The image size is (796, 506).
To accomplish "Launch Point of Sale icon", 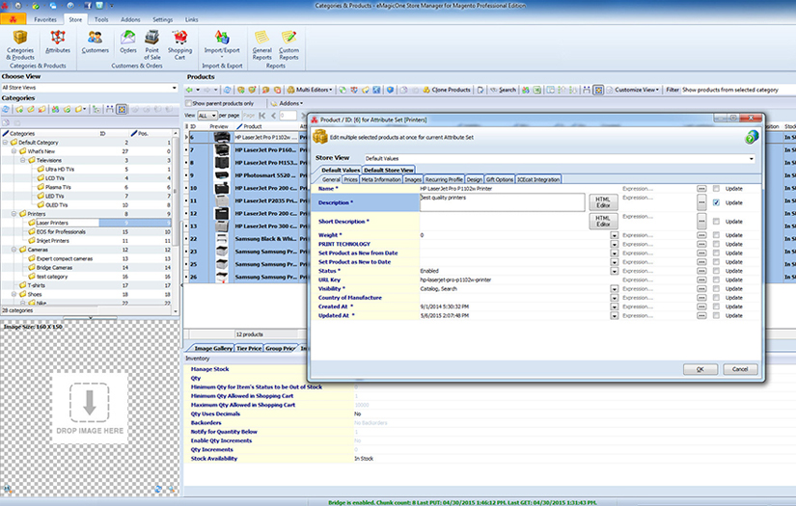I will click(x=151, y=45).
